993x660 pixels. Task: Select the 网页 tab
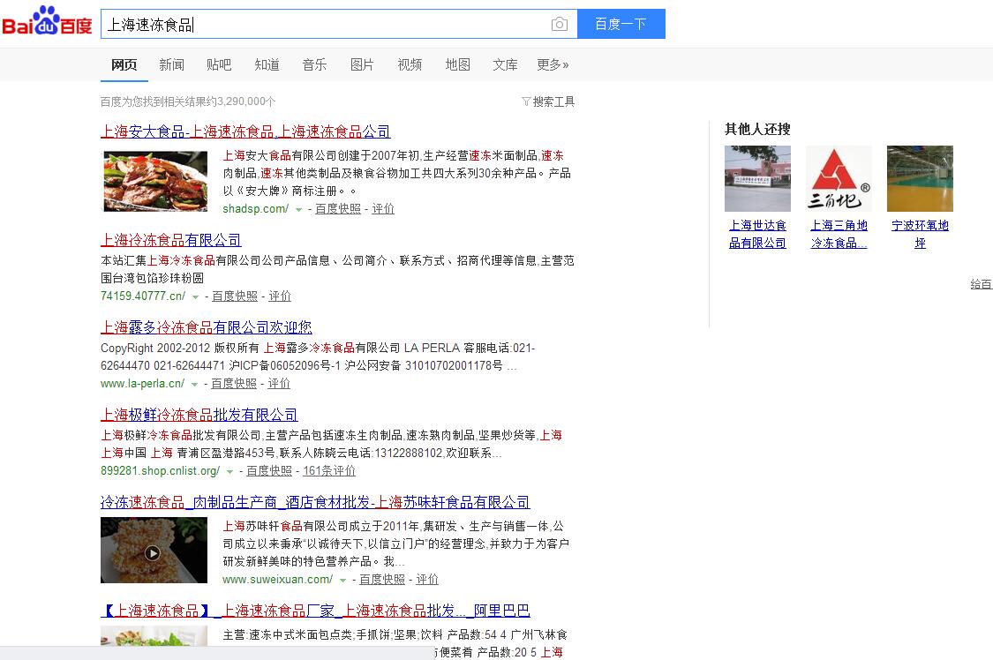(124, 64)
